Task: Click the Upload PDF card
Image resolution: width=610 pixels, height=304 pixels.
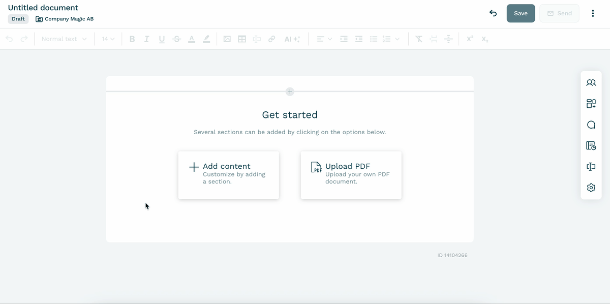Action: pos(351,175)
